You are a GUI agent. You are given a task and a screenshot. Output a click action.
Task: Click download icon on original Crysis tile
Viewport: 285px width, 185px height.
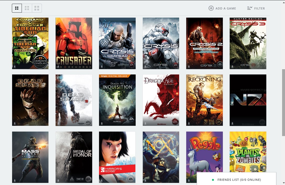[145, 67]
